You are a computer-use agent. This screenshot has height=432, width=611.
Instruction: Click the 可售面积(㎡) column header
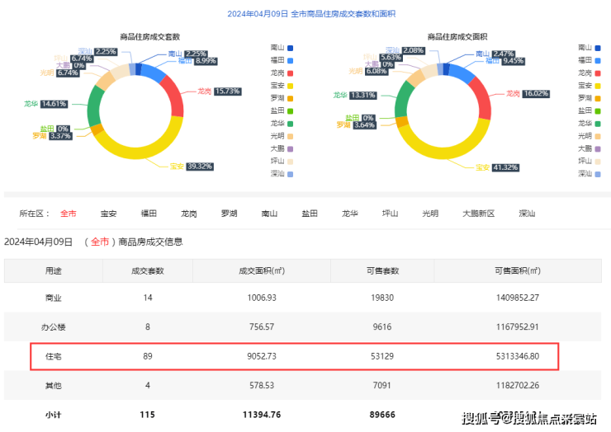(x=516, y=270)
